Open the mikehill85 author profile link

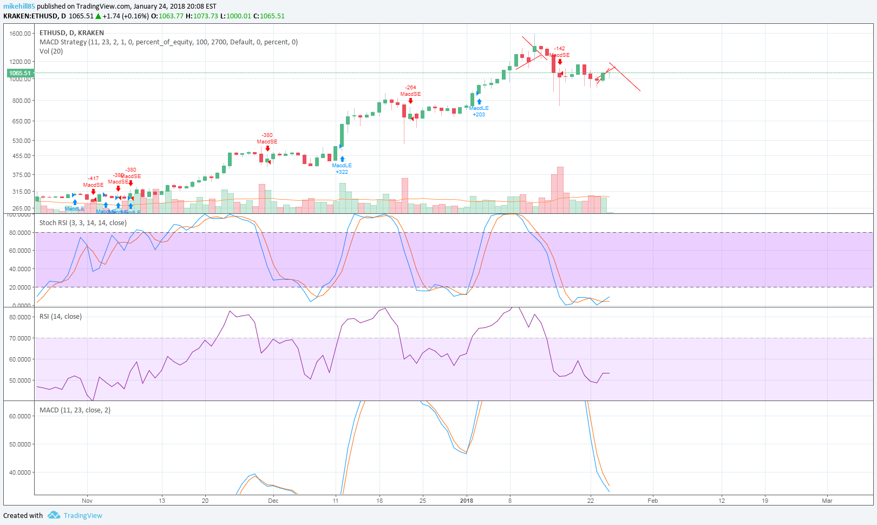pos(19,6)
